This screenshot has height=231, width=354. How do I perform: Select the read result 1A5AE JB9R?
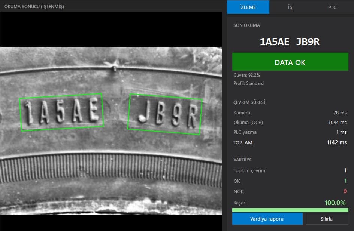(x=290, y=42)
